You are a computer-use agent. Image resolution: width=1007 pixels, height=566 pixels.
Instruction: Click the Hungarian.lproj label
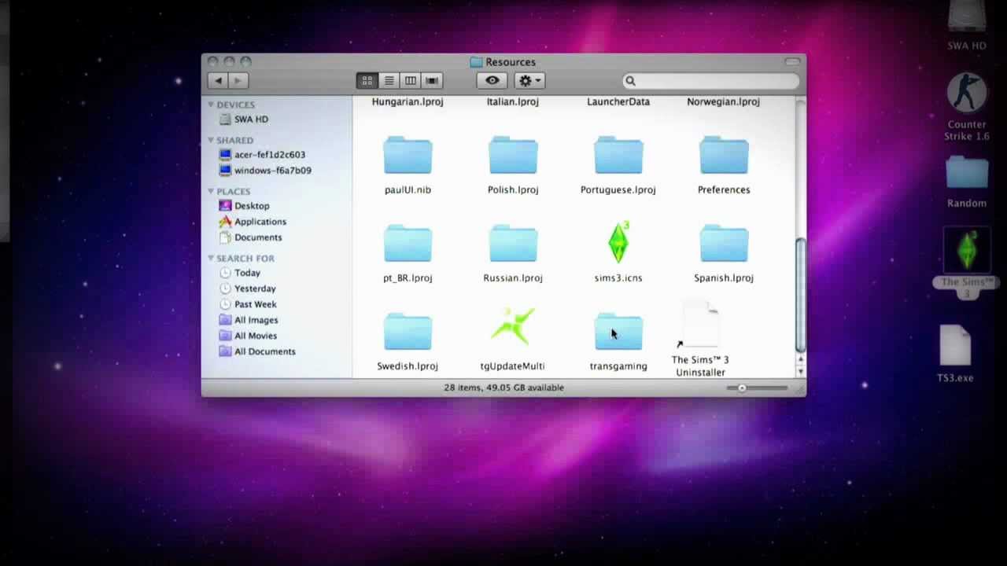click(408, 101)
